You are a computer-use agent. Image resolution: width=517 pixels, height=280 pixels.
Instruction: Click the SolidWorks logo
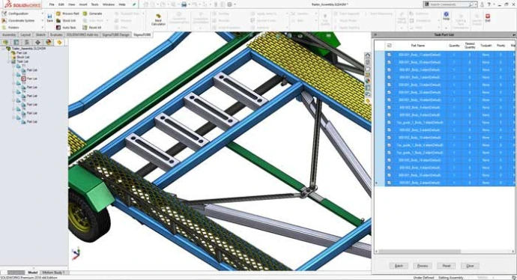pos(22,4)
